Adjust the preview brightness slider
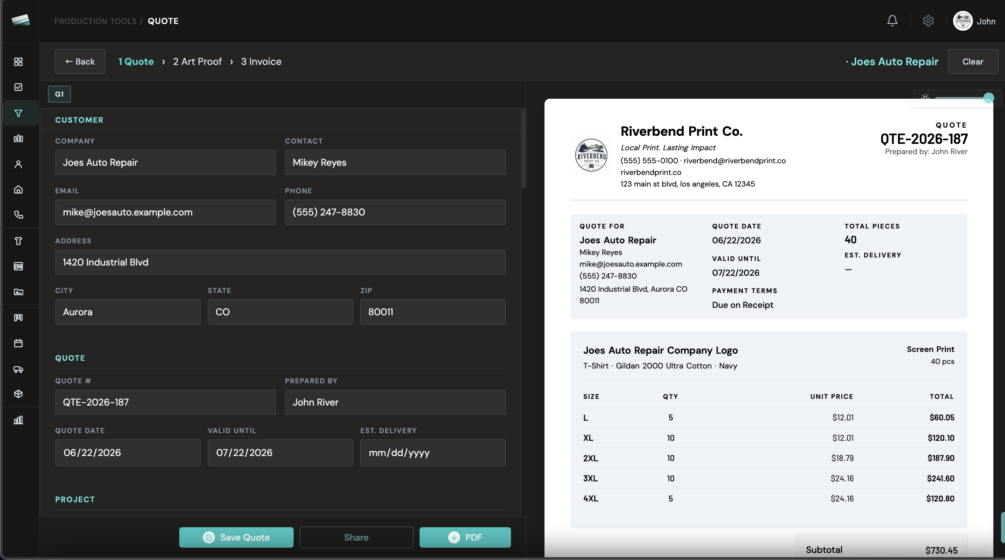Screen dimensions: 1005x560 pyautogui.click(x=962, y=98)
